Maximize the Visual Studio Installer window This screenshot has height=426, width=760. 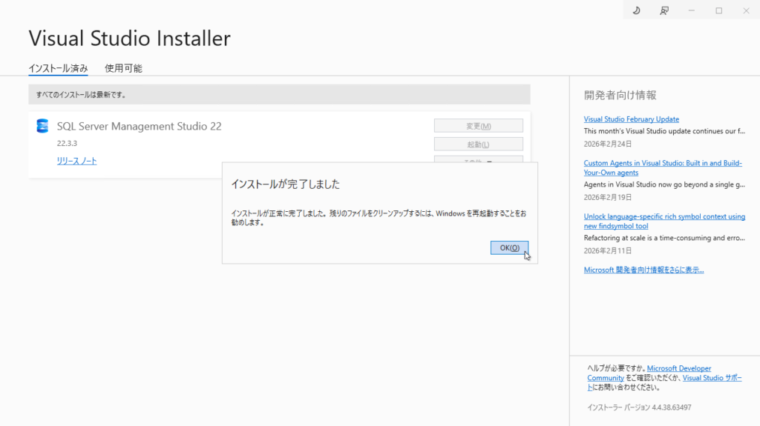[x=718, y=10]
